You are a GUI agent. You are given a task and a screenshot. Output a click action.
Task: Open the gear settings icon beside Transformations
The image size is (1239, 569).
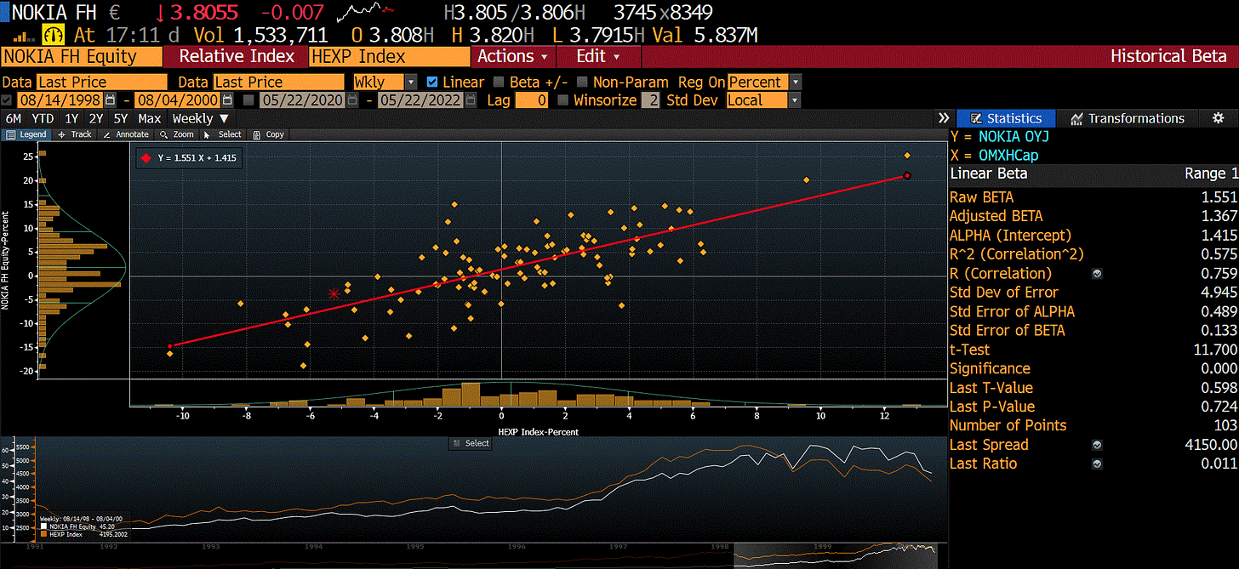(x=1218, y=118)
